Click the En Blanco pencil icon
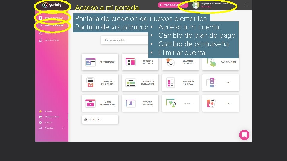Screen dimensions: 287x161 pyautogui.click(x=86, y=120)
